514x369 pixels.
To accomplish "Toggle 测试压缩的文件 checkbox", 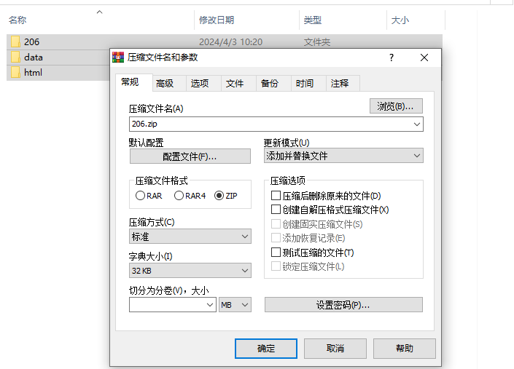I will tap(276, 253).
